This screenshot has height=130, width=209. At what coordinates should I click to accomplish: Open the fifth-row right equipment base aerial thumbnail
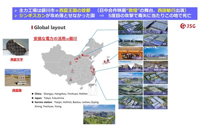156,78
